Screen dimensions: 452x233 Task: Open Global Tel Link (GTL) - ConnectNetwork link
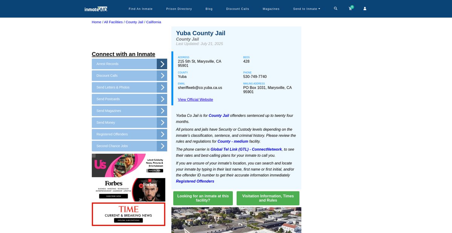tap(246, 150)
